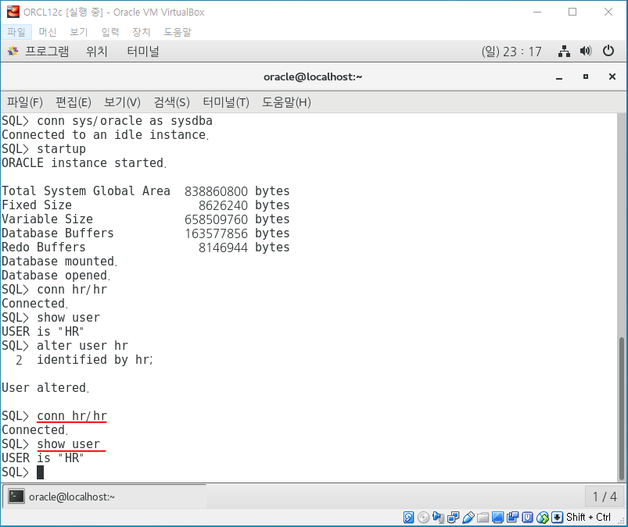Minimize the oracle@localhost terminal window
Viewport: 628px width, 527px height.
(559, 77)
